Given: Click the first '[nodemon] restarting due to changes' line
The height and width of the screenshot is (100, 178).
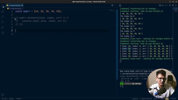Looking at the screenshot, I should [139, 9].
